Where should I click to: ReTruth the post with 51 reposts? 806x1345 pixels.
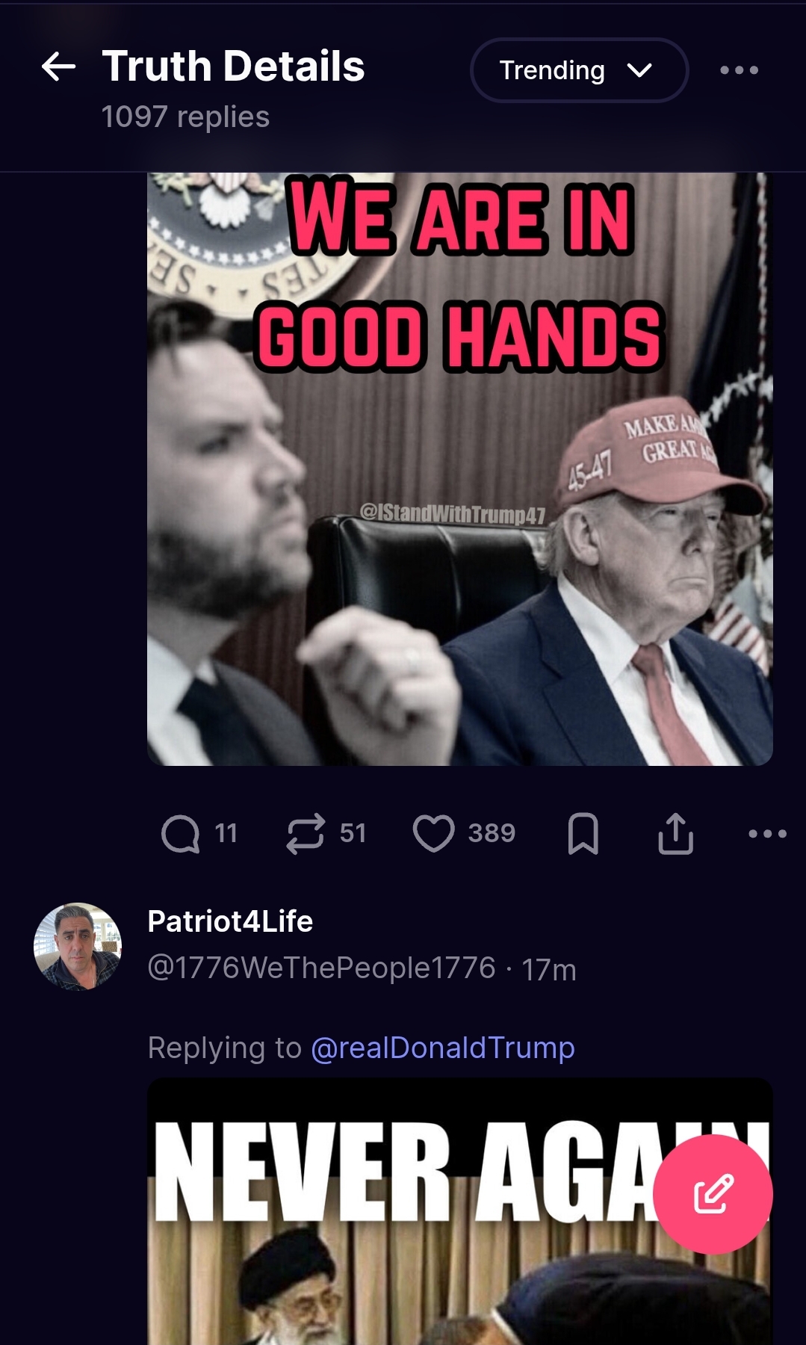pos(306,833)
